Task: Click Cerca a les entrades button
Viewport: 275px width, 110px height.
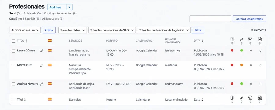Action: click(249, 19)
